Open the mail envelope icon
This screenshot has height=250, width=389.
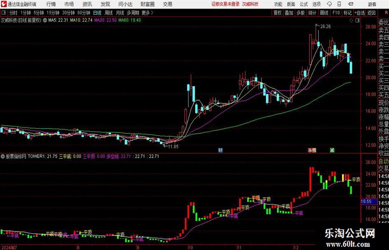(351, 4)
